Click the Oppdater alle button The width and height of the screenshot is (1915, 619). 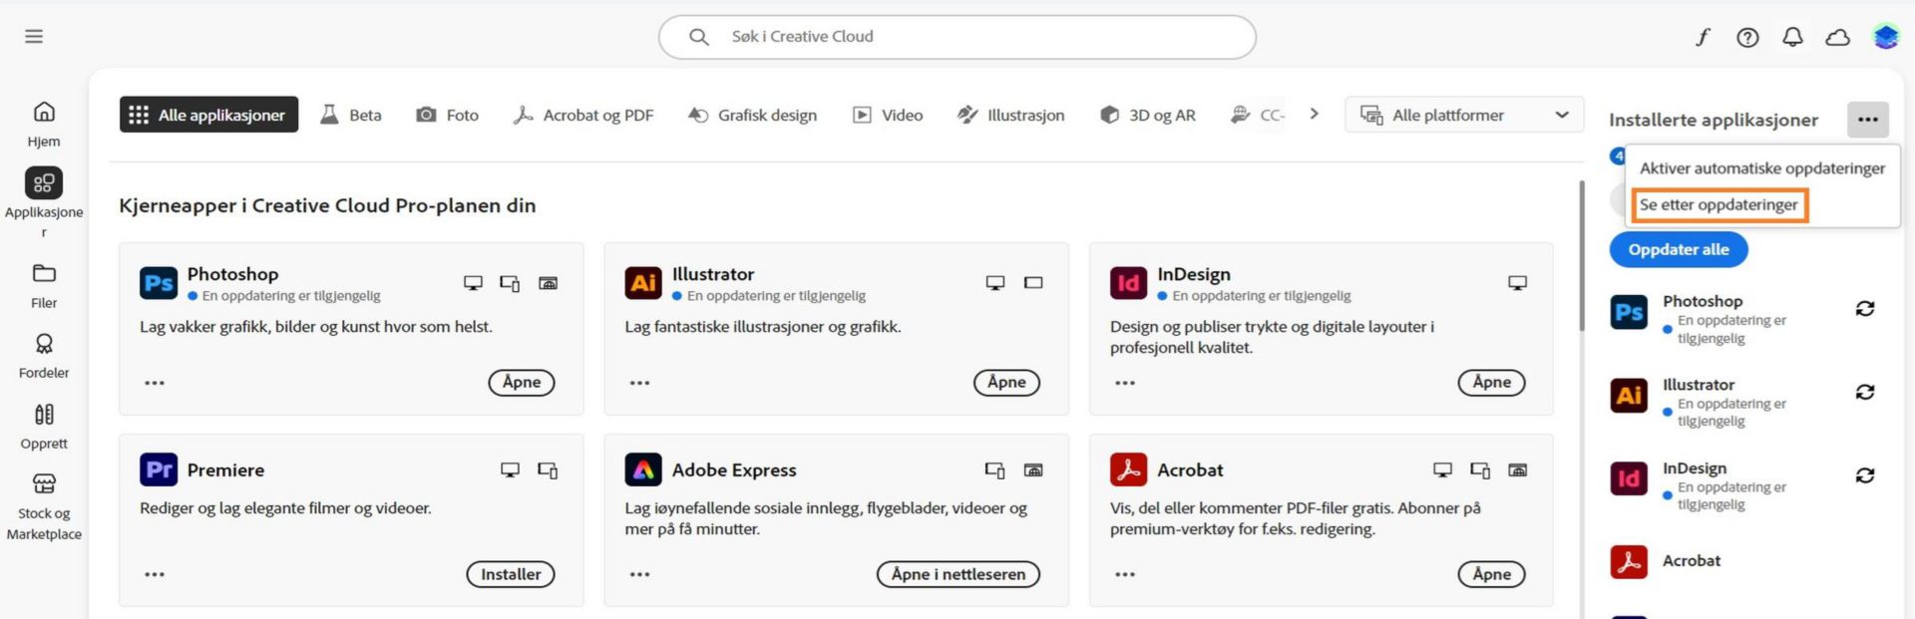pos(1679,249)
